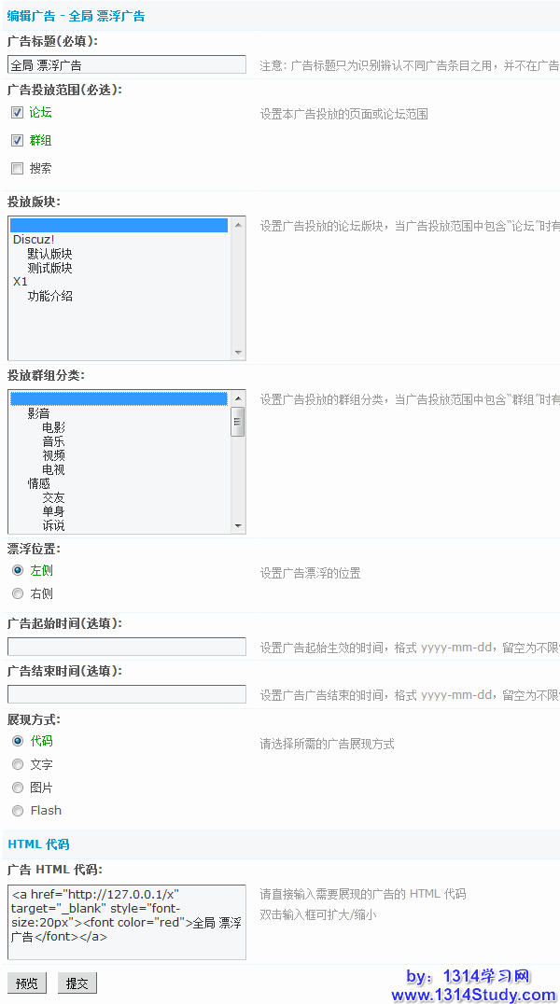Viewport: 560px width, 1004px height.
Task: Select 左侧 floating position
Action: [18, 570]
